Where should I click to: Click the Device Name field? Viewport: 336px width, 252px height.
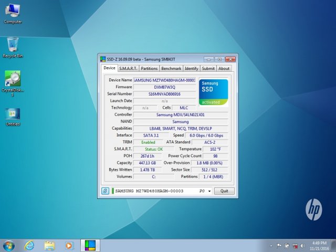(x=164, y=80)
